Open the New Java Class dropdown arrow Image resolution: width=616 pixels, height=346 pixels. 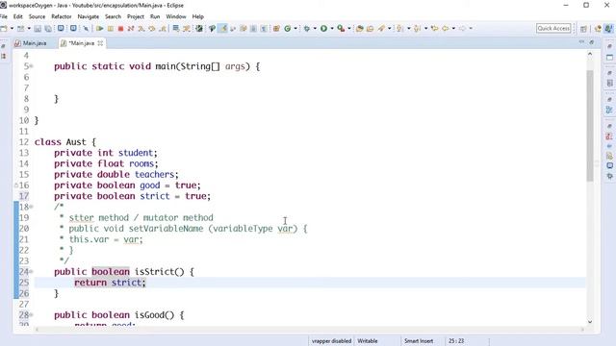295,28
